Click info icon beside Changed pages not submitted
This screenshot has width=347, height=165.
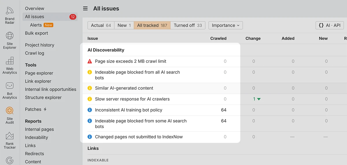click(x=90, y=137)
